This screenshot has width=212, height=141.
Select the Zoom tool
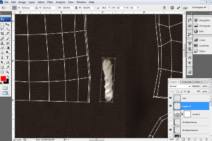[x=7, y=72]
